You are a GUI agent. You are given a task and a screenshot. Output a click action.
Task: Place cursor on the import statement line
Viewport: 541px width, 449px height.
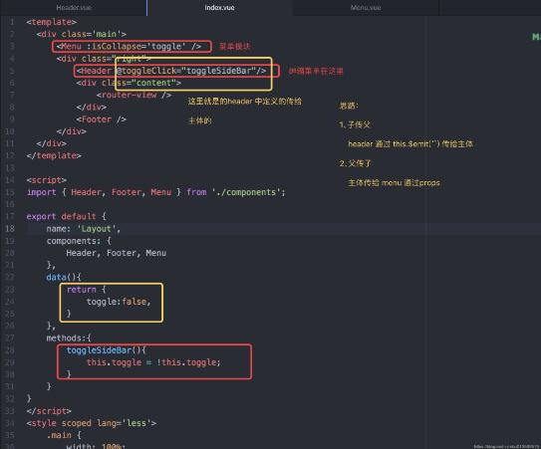[x=156, y=192]
